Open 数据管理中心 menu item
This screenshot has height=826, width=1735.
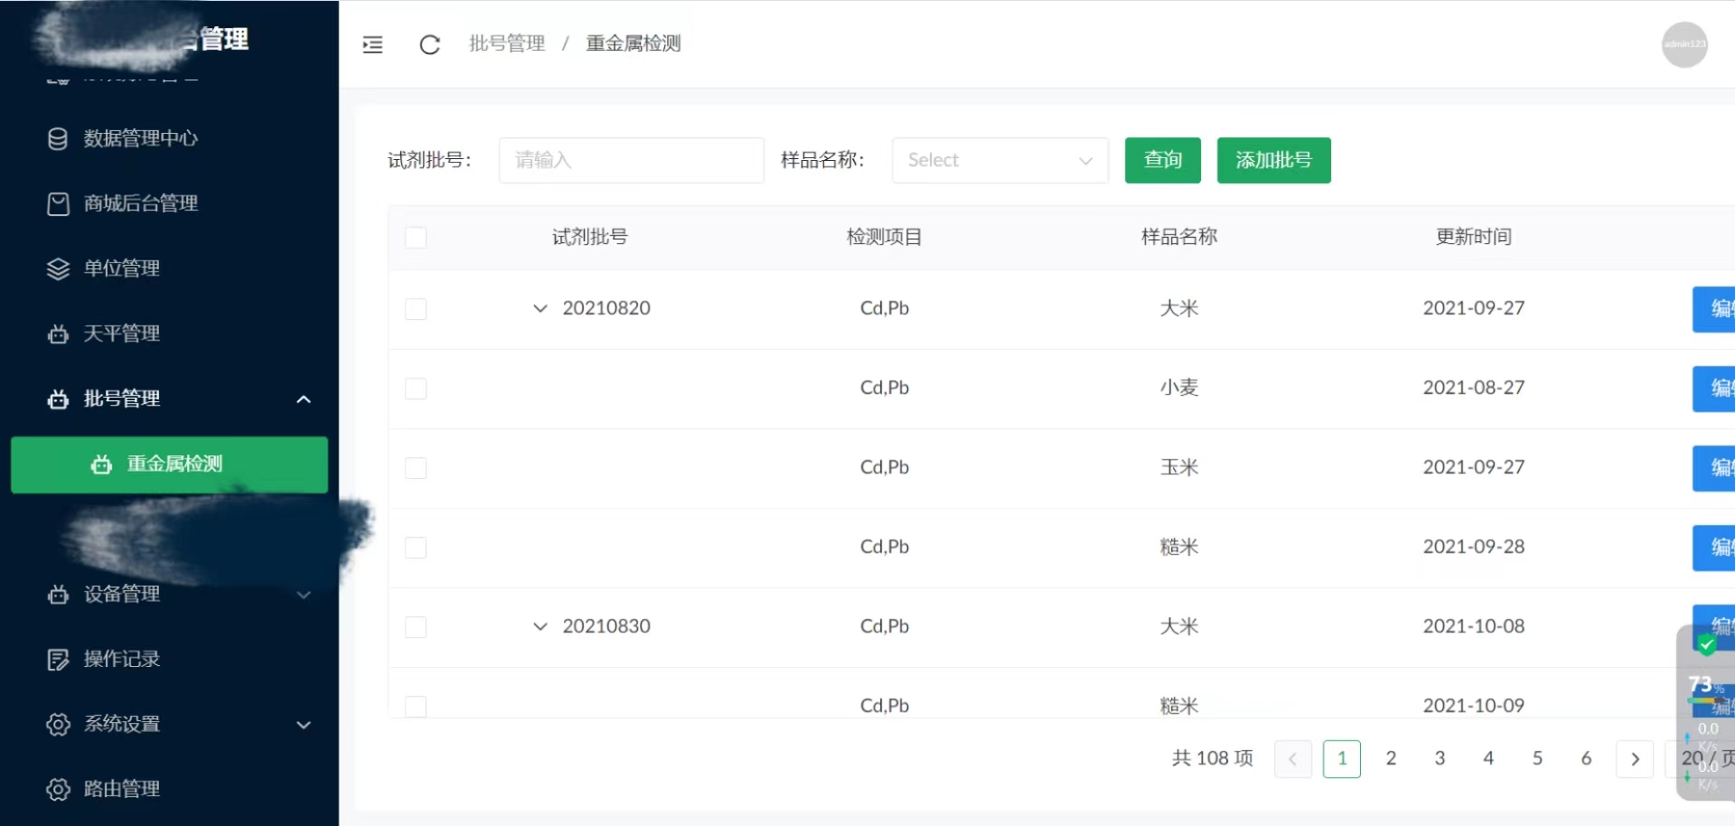[169, 138]
